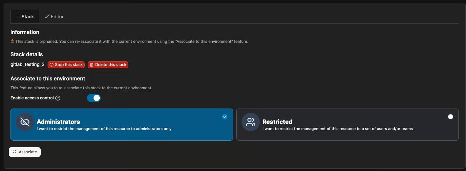Click the refresh arrows icon on Associate
Image resolution: width=466 pixels, height=171 pixels.
14,152
